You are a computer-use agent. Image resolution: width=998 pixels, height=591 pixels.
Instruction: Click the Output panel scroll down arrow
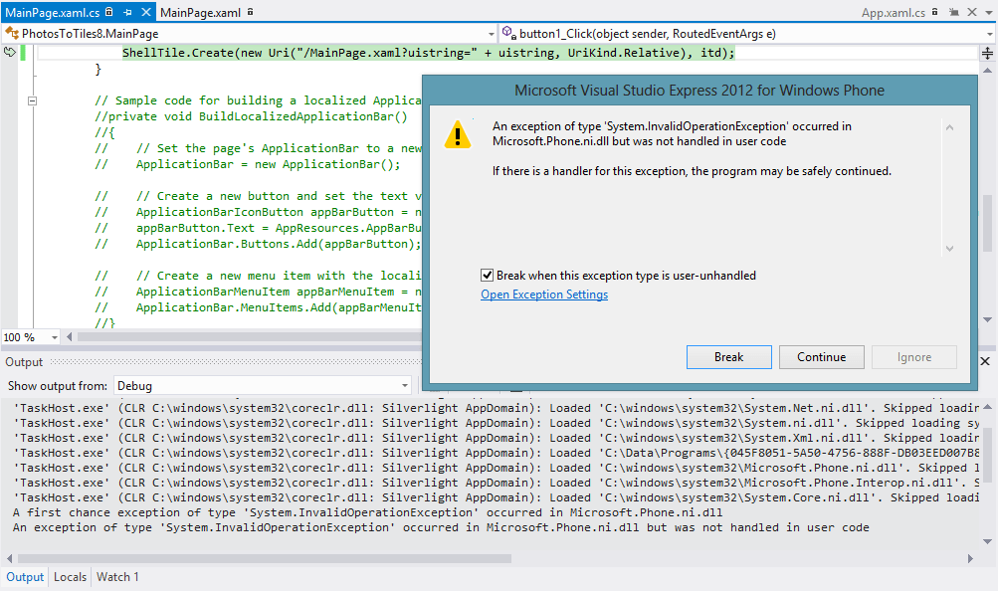(987, 542)
